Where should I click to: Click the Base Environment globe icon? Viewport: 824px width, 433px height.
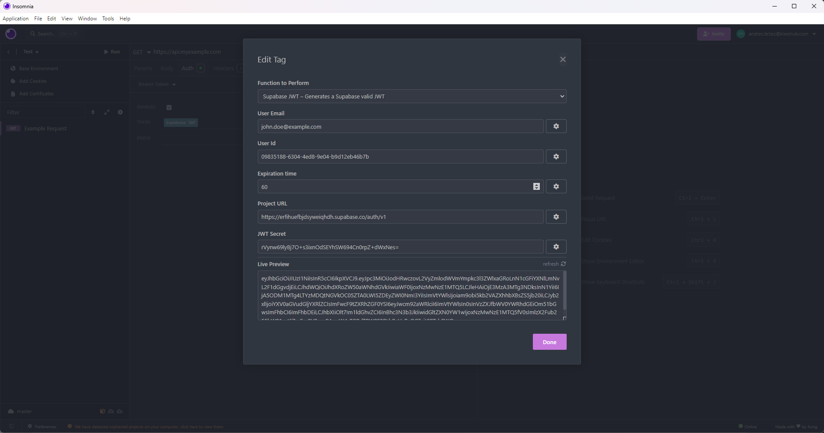13,68
